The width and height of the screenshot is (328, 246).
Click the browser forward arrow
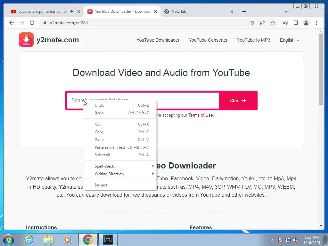pyautogui.click(x=22, y=23)
